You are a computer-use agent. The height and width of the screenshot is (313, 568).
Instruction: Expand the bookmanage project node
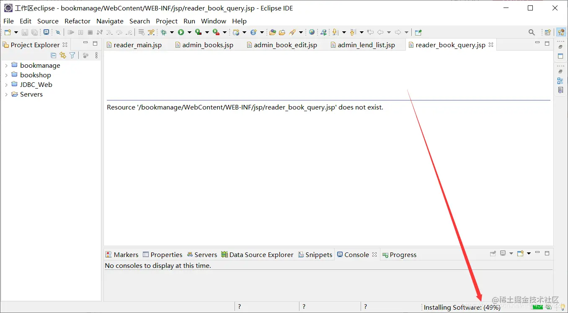(6, 66)
